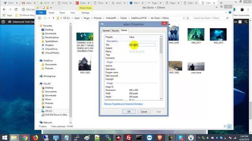Click the Title value input field
252x141 pixels.
tap(142, 45)
